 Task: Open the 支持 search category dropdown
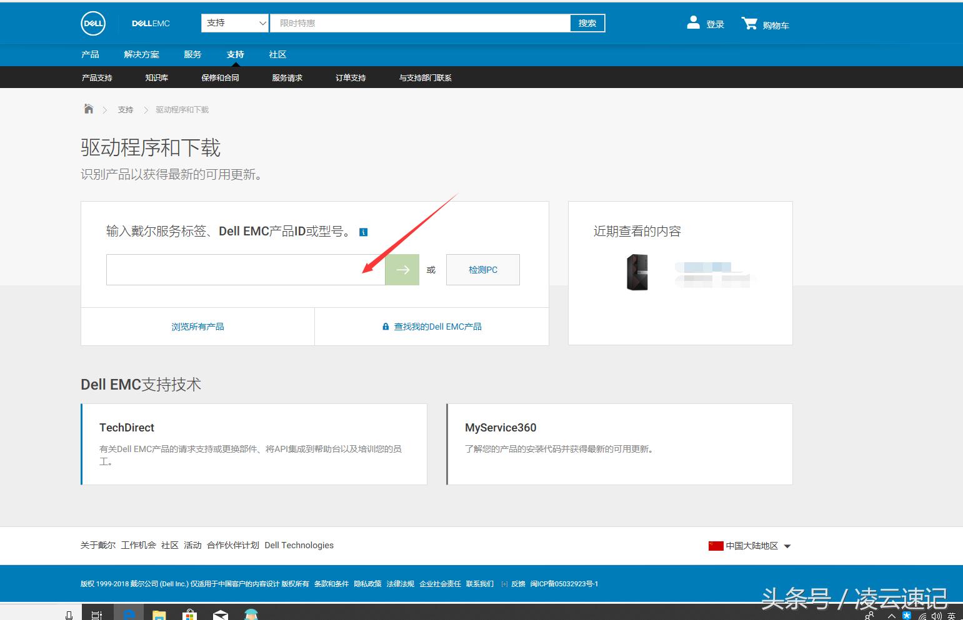click(x=234, y=22)
